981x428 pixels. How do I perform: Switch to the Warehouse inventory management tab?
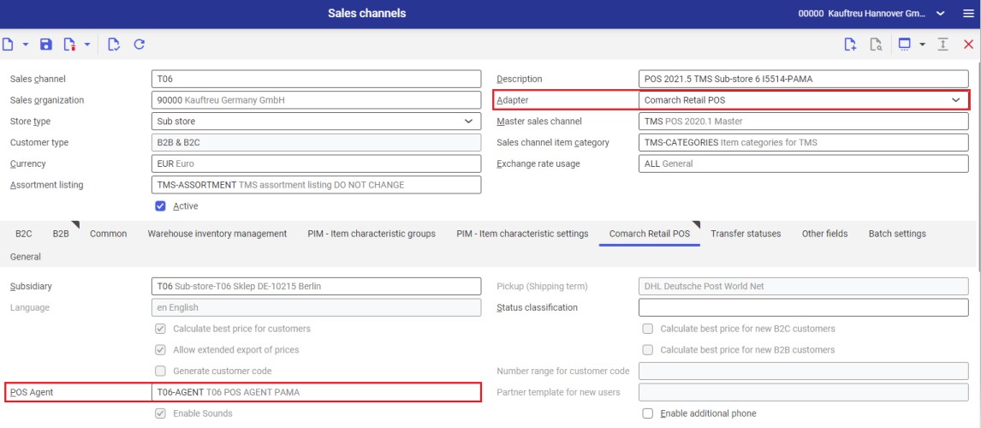pos(217,234)
